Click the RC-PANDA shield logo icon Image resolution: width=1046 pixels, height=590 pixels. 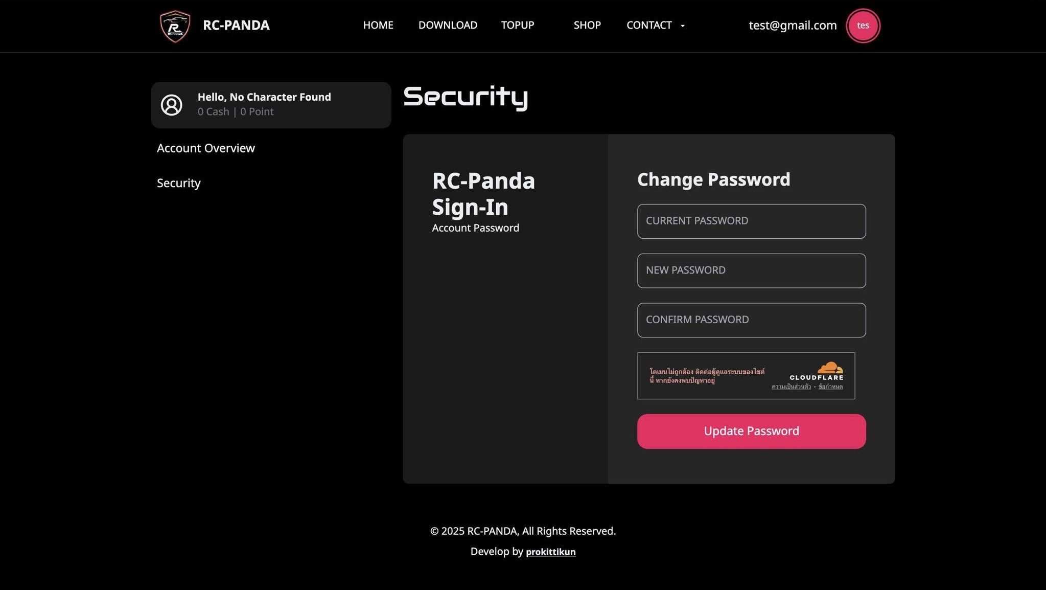pyautogui.click(x=175, y=26)
